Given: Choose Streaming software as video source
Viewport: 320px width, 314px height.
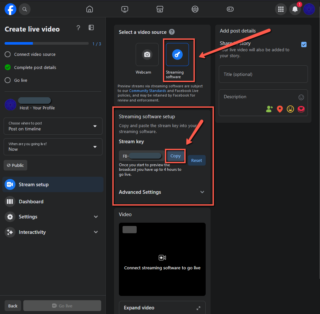Looking at the screenshot, I should click(177, 55).
